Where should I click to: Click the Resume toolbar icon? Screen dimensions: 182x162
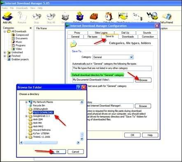22,18
